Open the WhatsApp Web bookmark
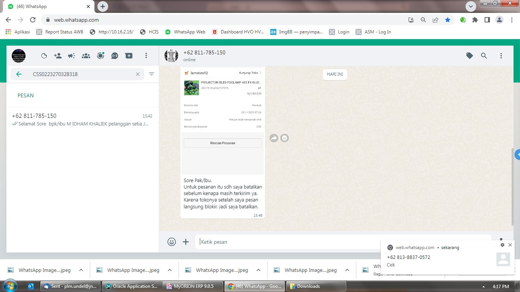 point(185,32)
